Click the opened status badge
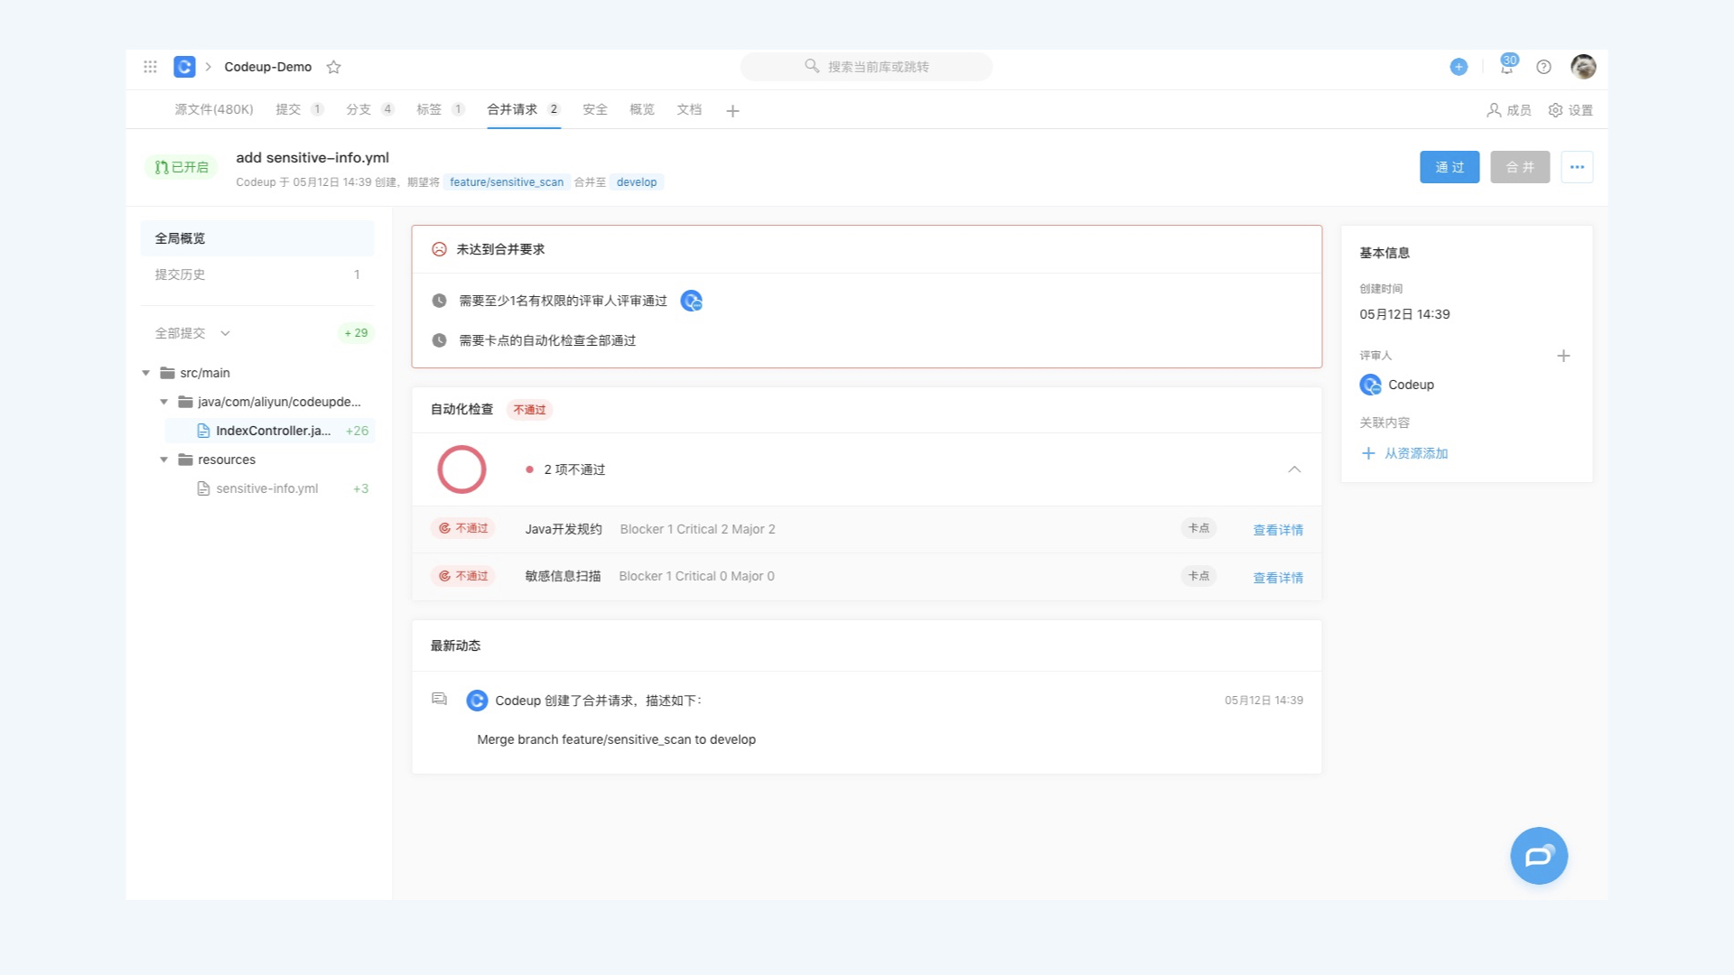The width and height of the screenshot is (1734, 975). click(x=182, y=167)
